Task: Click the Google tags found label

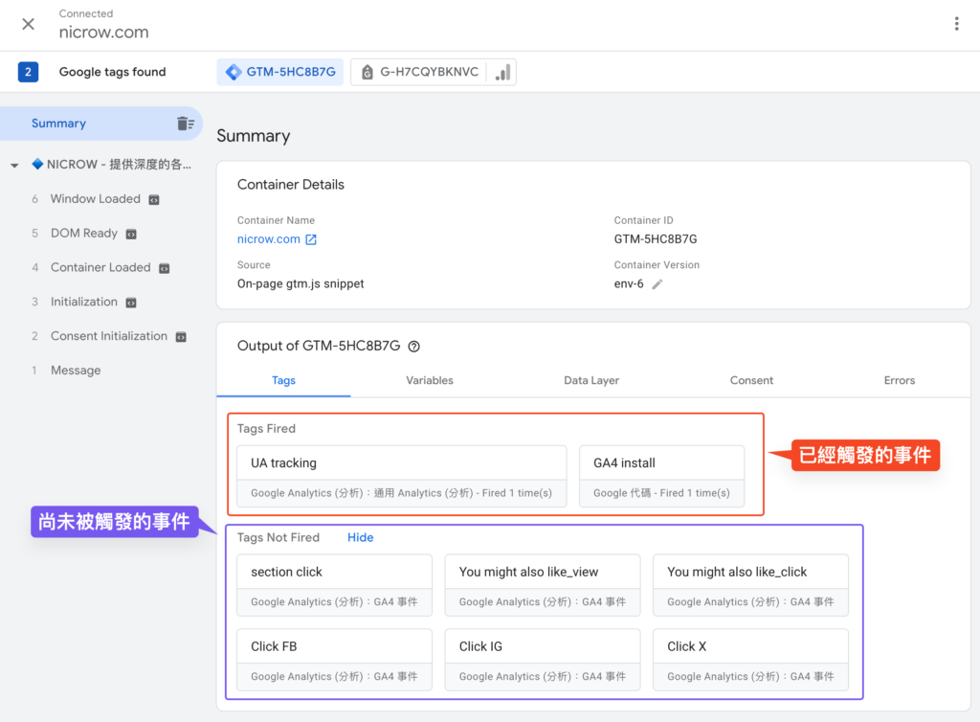Action: pos(113,72)
